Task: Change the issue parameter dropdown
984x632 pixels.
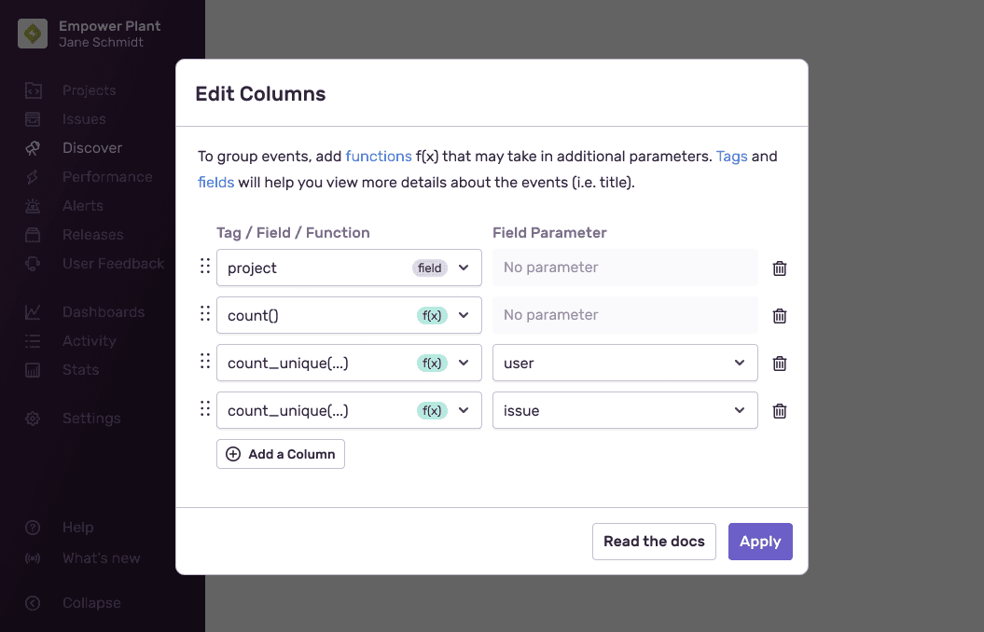Action: (x=624, y=410)
